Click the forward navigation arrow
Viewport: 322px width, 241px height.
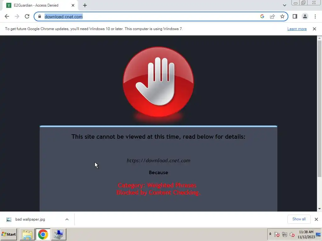17,16
